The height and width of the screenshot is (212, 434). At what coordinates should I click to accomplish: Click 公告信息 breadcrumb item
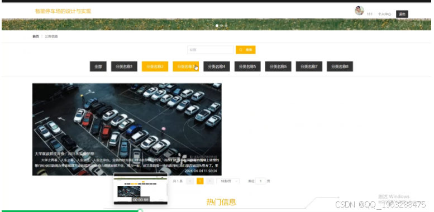click(x=51, y=36)
